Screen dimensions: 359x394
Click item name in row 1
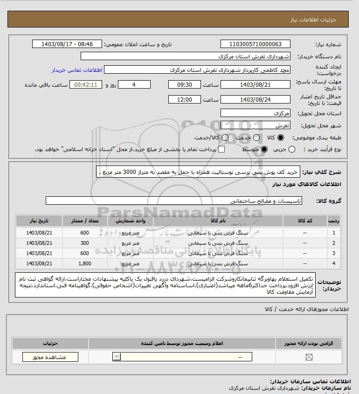pyautogui.click(x=218, y=233)
